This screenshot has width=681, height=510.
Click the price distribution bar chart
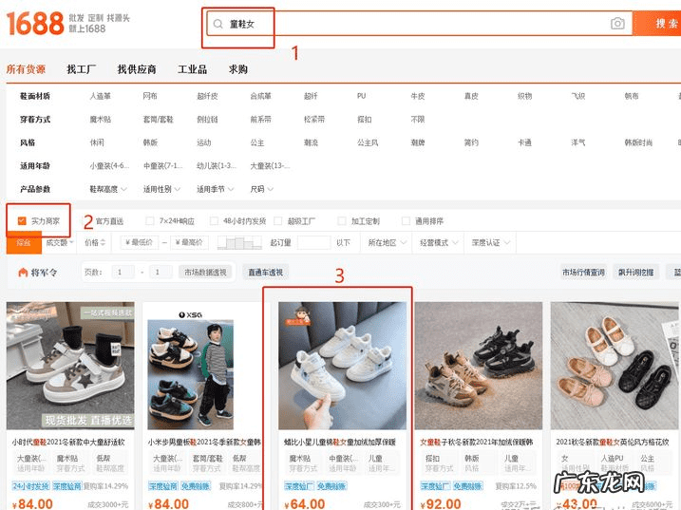tap(239, 243)
